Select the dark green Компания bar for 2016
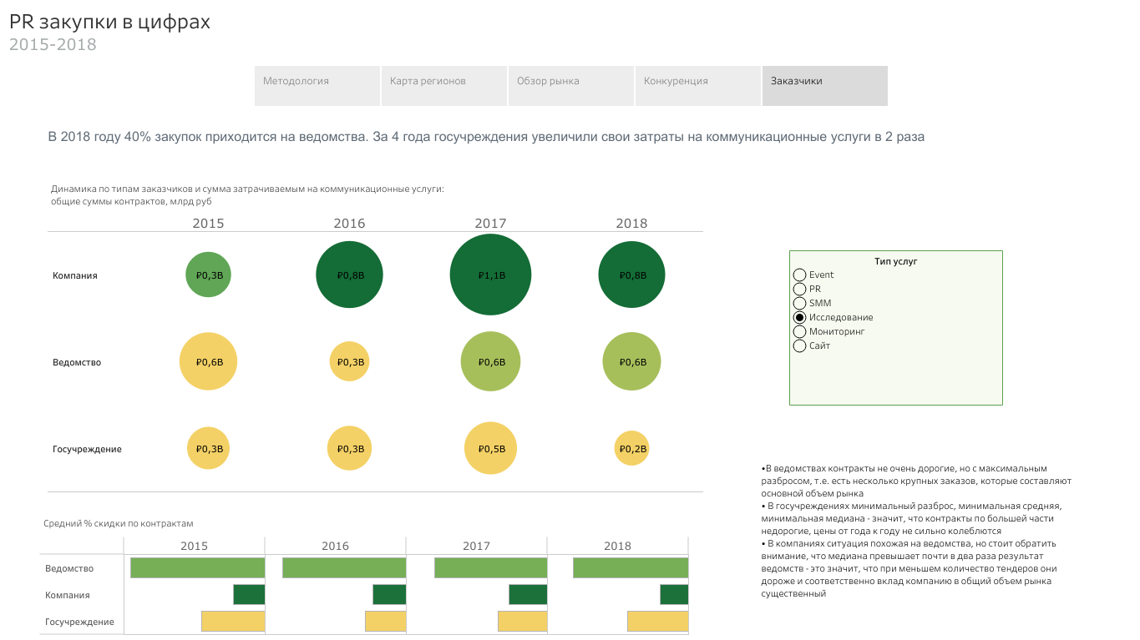This screenshot has width=1140, height=640. click(389, 595)
